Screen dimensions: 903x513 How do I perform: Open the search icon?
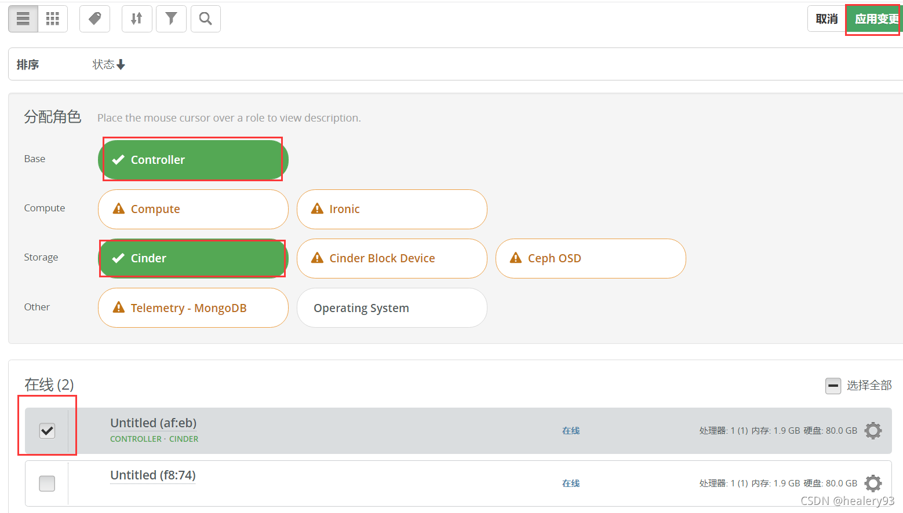tap(205, 19)
